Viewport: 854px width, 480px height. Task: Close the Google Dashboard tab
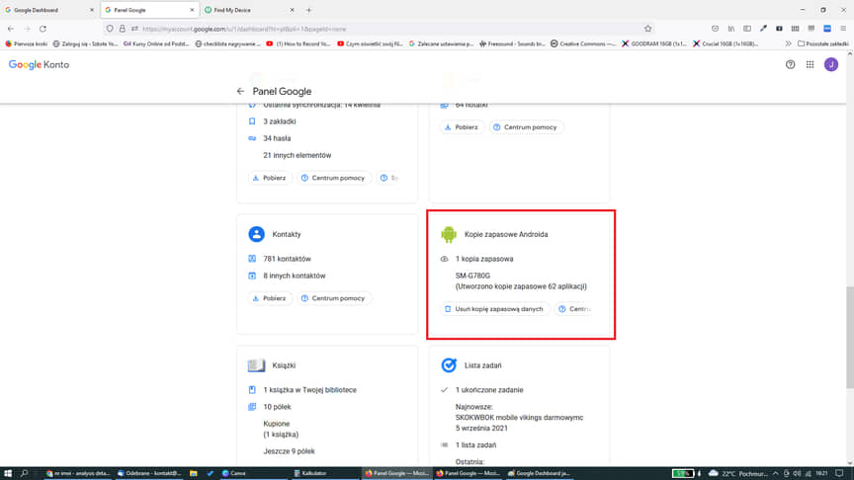click(x=91, y=10)
